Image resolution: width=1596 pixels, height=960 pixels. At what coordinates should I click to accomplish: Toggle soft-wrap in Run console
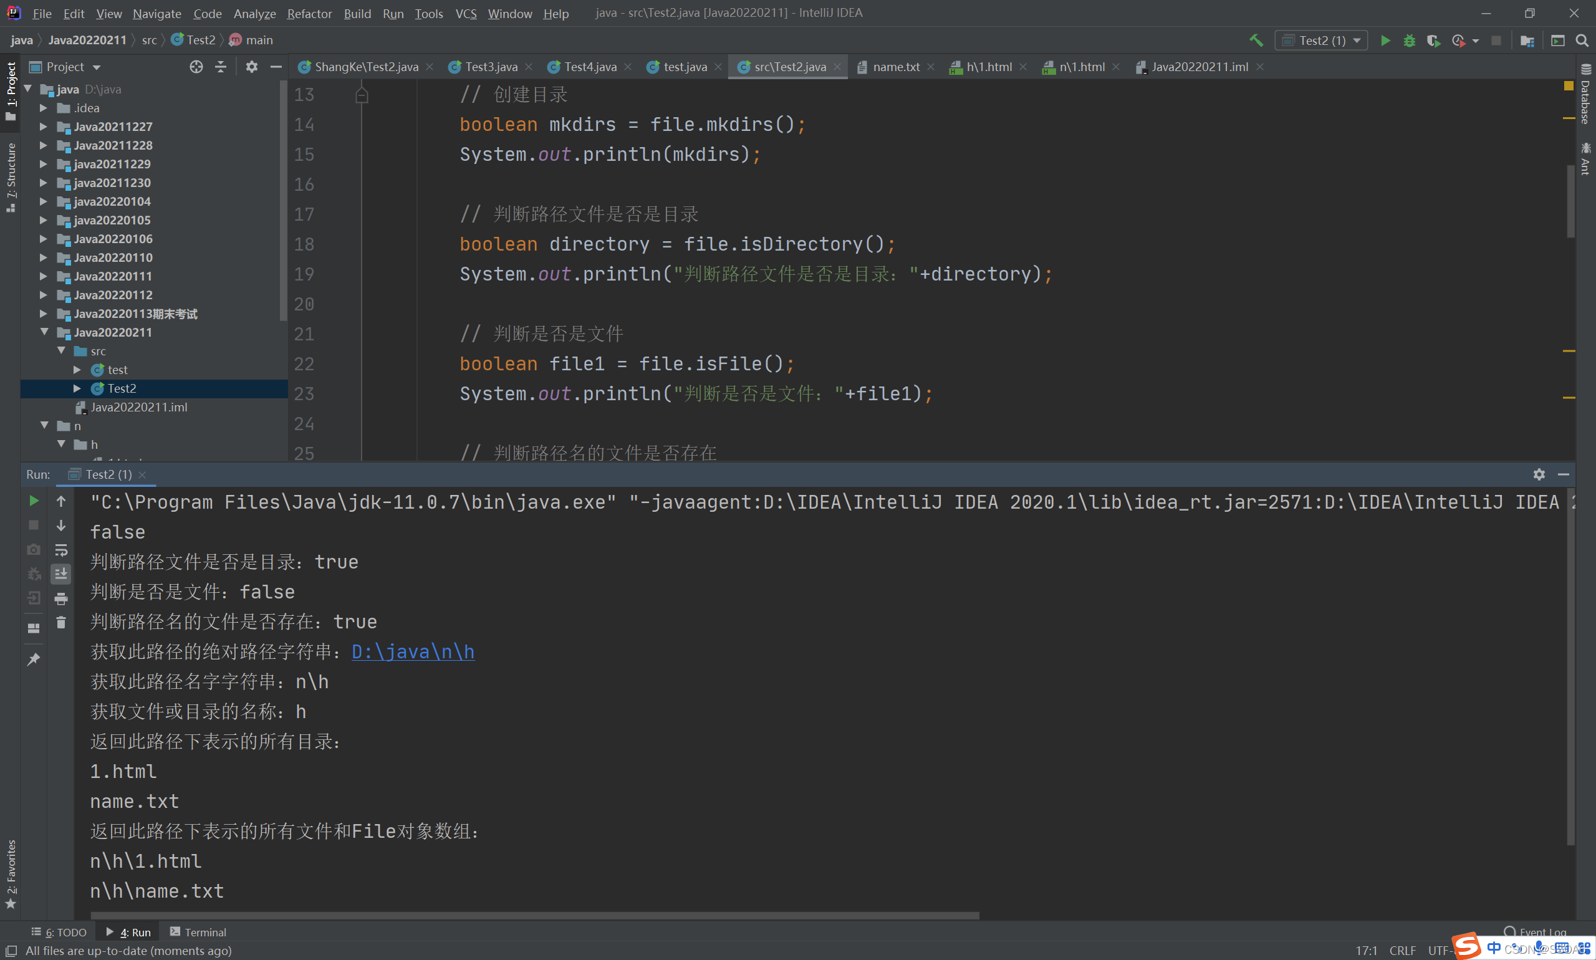[x=61, y=550]
